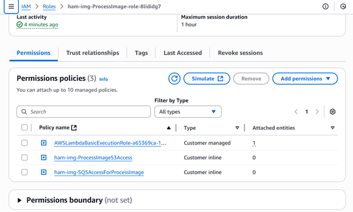Go to Roles breadcrumb link

(x=49, y=6)
